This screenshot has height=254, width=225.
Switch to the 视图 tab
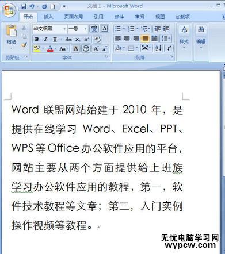(160, 17)
